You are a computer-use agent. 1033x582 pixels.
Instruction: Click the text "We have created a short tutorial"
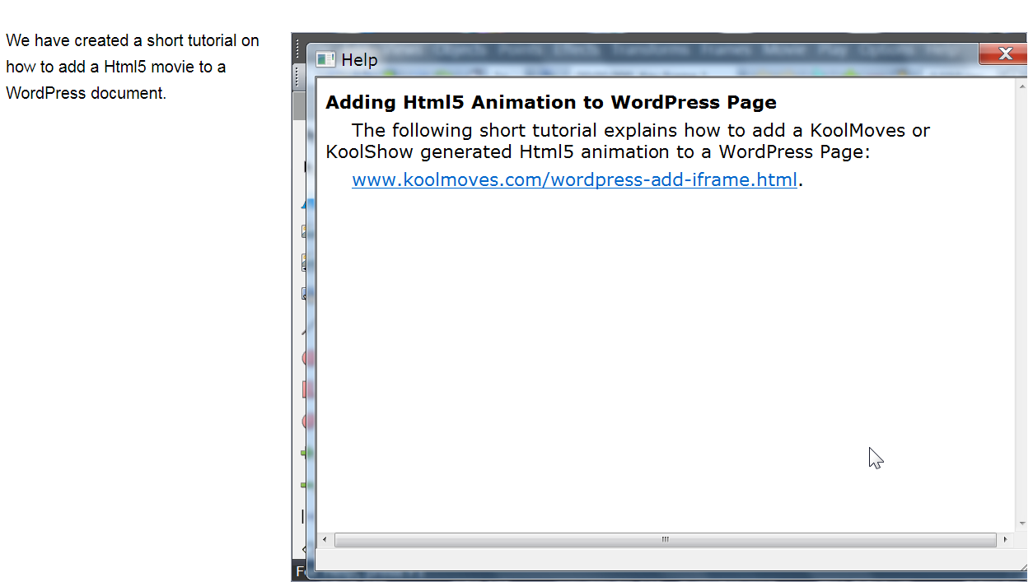pyautogui.click(x=122, y=40)
